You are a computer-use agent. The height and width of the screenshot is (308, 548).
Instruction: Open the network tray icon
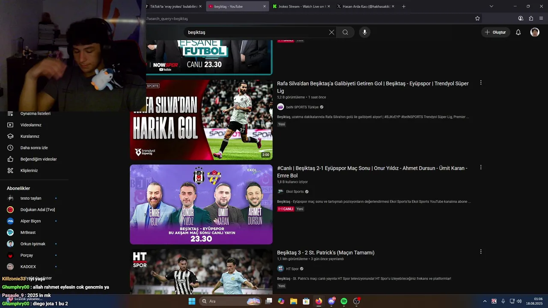click(x=511, y=301)
